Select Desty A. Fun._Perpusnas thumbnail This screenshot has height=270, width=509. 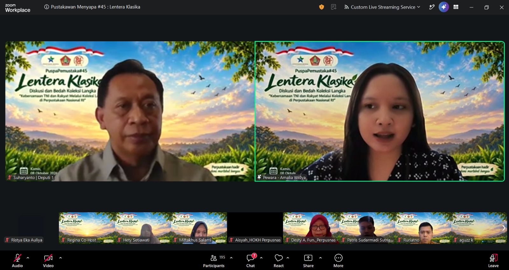(311, 228)
